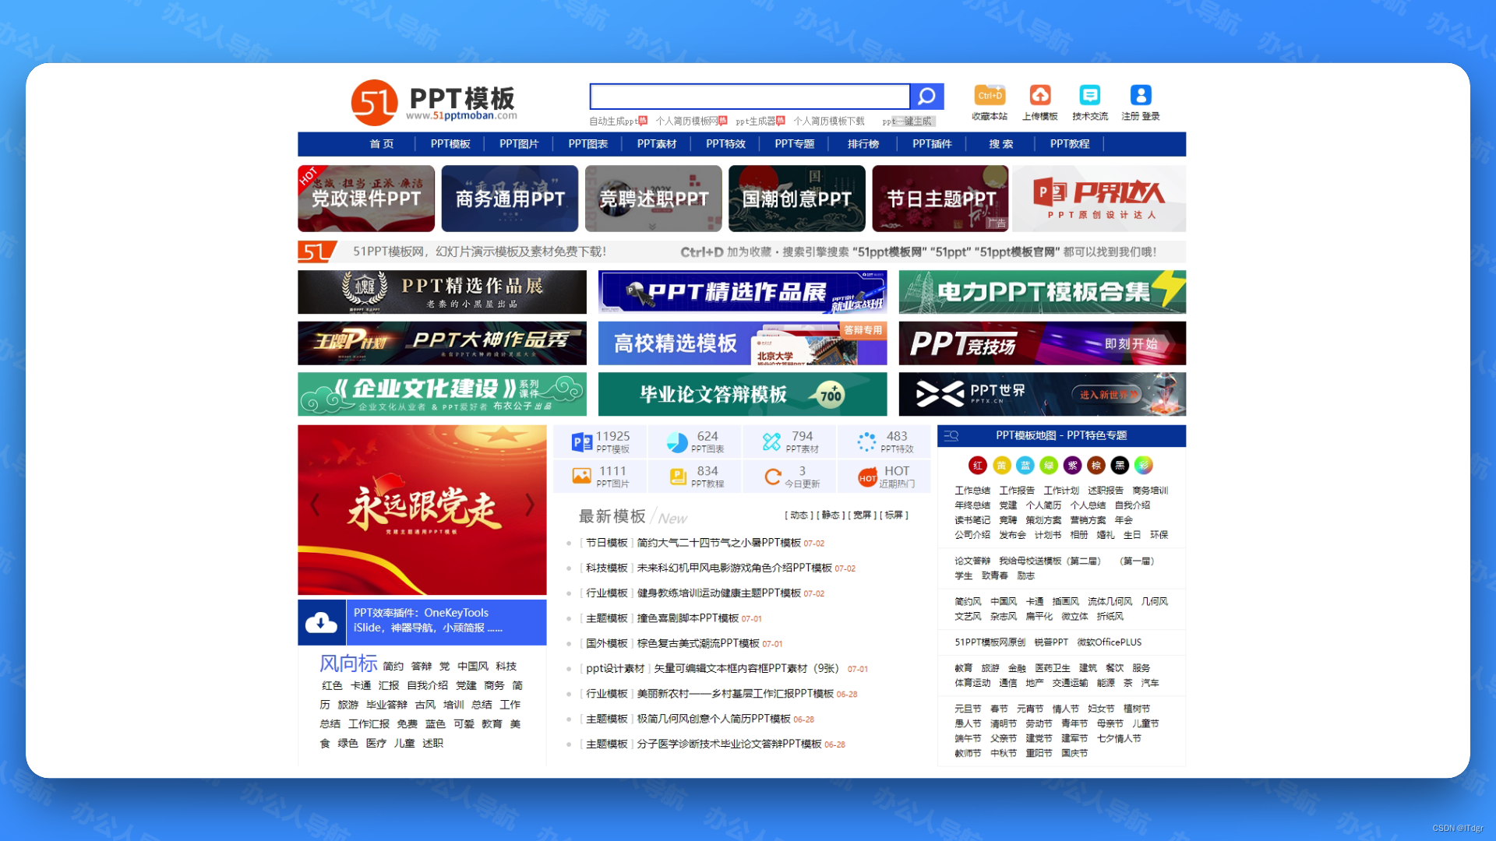
Task: Filter new templates by 宽屏
Action: coord(862,516)
